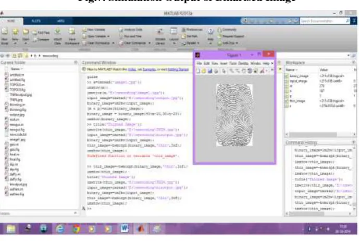Select the Data Cursor tool in Figure 1
Image resolution: width=359 pixels, height=241 pixels.
point(255,71)
